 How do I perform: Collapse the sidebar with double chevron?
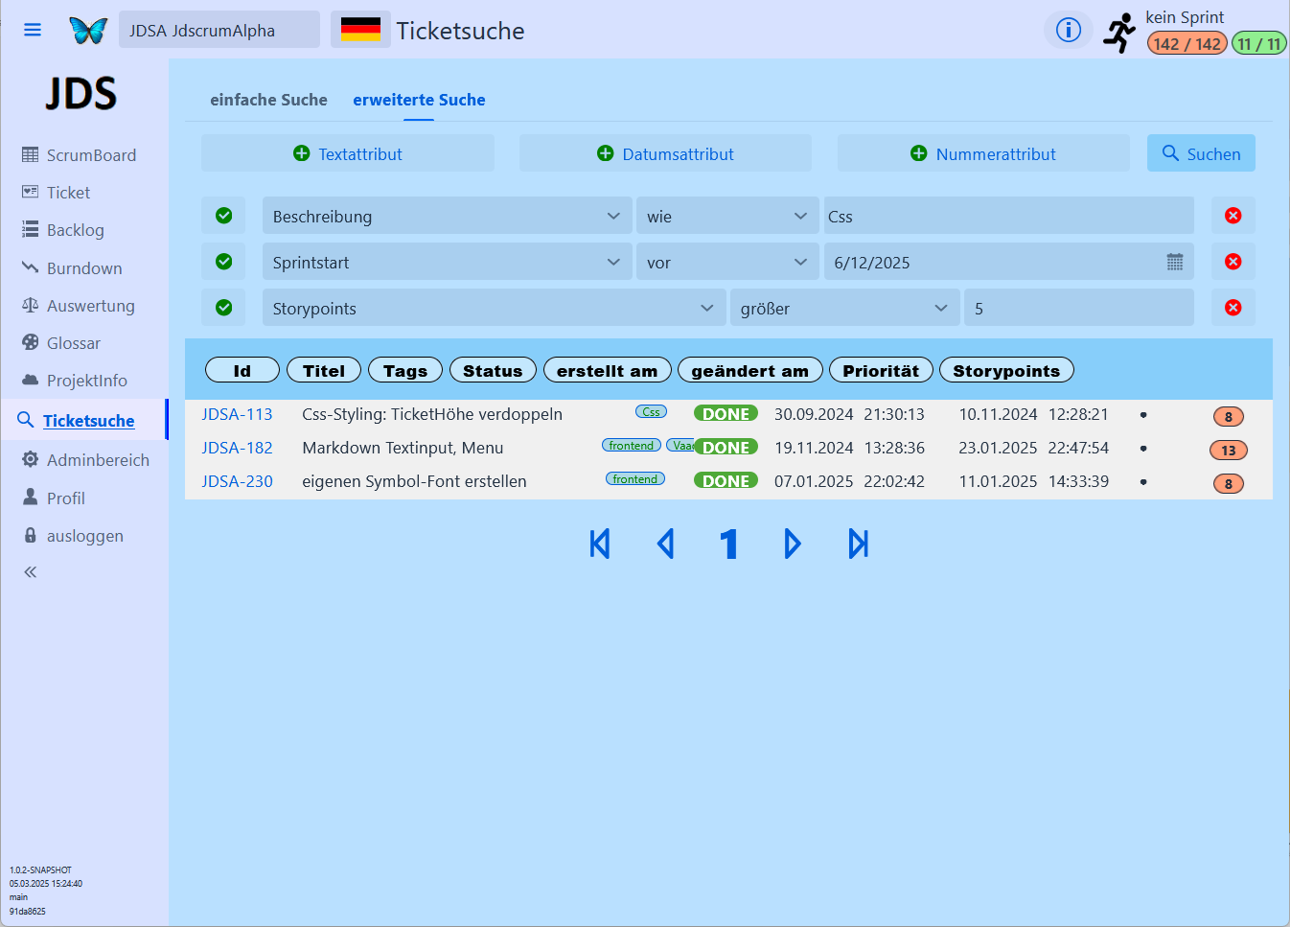(x=31, y=572)
